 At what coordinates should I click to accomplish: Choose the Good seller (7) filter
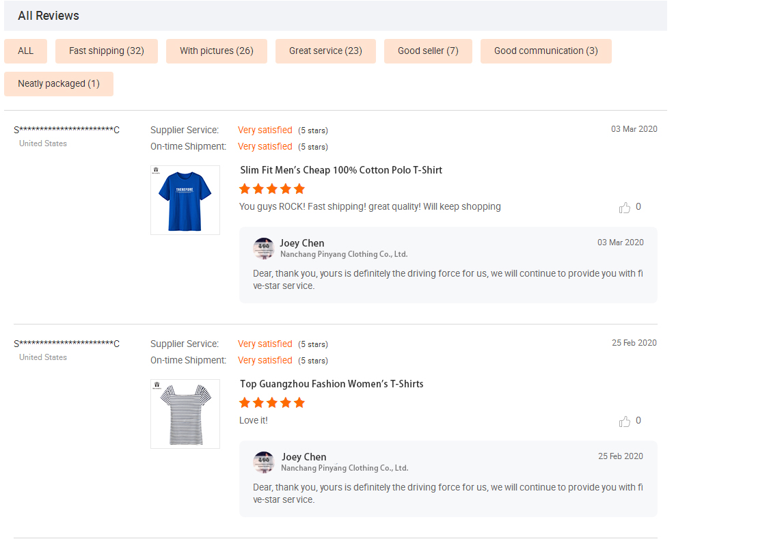tap(428, 51)
